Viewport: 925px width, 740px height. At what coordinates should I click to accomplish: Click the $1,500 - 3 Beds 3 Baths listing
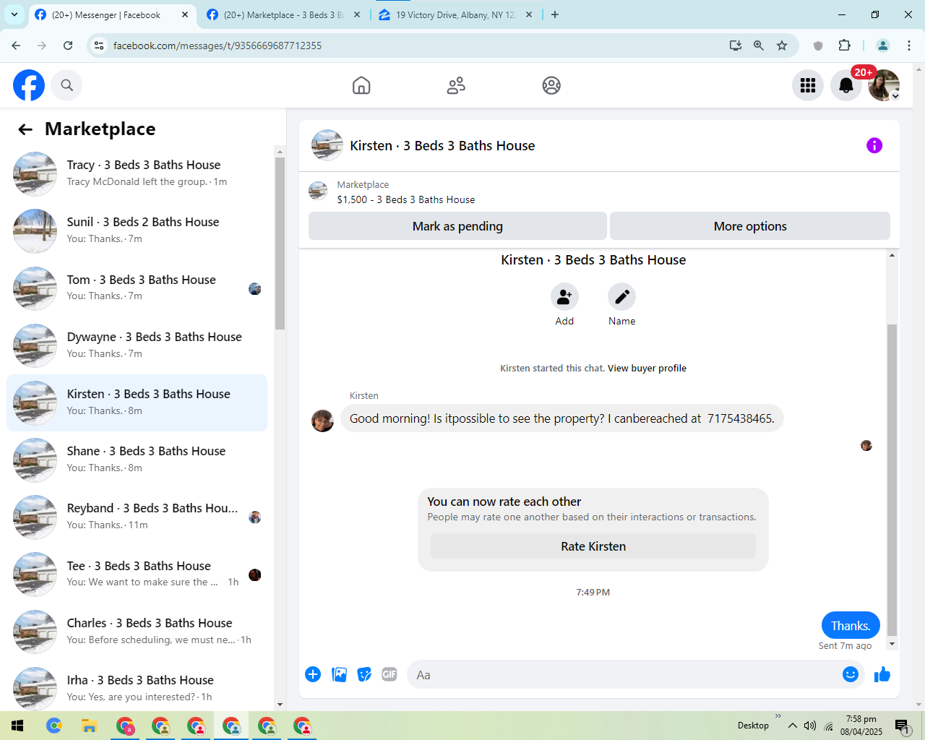pyautogui.click(x=406, y=199)
